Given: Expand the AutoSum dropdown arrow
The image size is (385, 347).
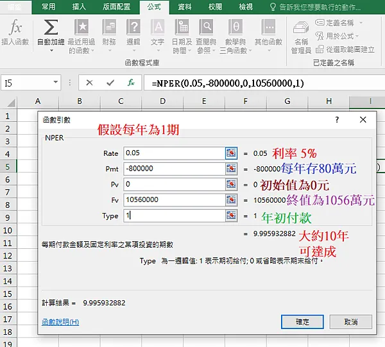Looking at the screenshot, I should (51, 51).
